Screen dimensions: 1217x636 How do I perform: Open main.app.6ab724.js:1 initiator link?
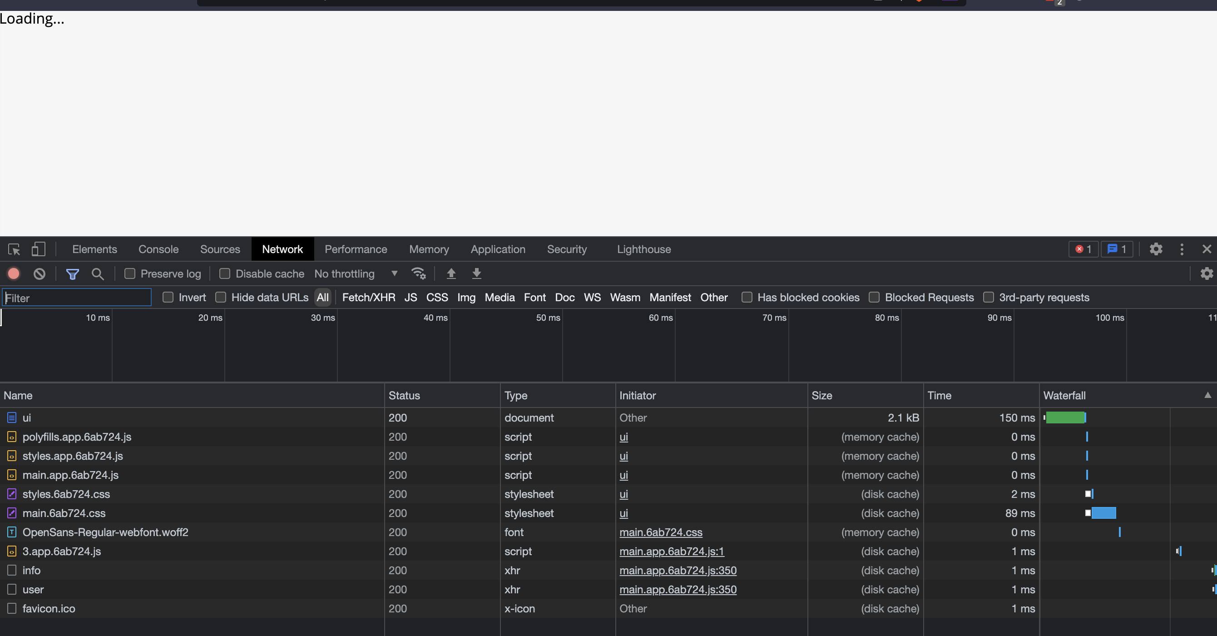671,551
